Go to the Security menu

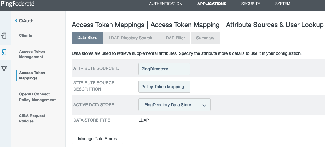pyautogui.click(x=250, y=4)
